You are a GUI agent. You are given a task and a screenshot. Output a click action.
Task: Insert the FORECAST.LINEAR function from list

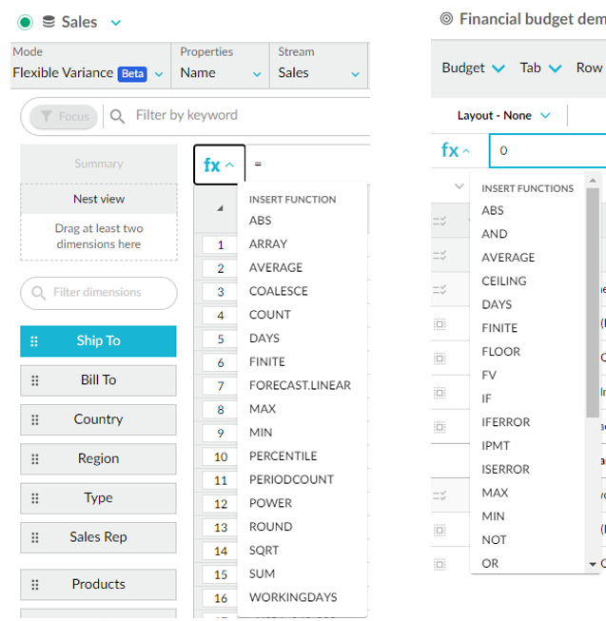coord(300,385)
